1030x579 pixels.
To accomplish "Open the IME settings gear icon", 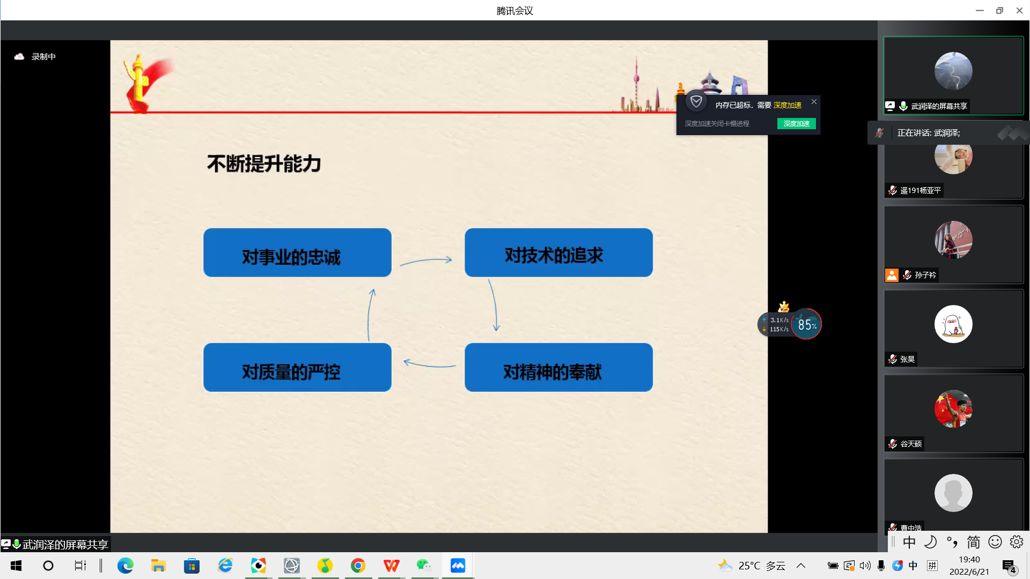I will click(1016, 542).
